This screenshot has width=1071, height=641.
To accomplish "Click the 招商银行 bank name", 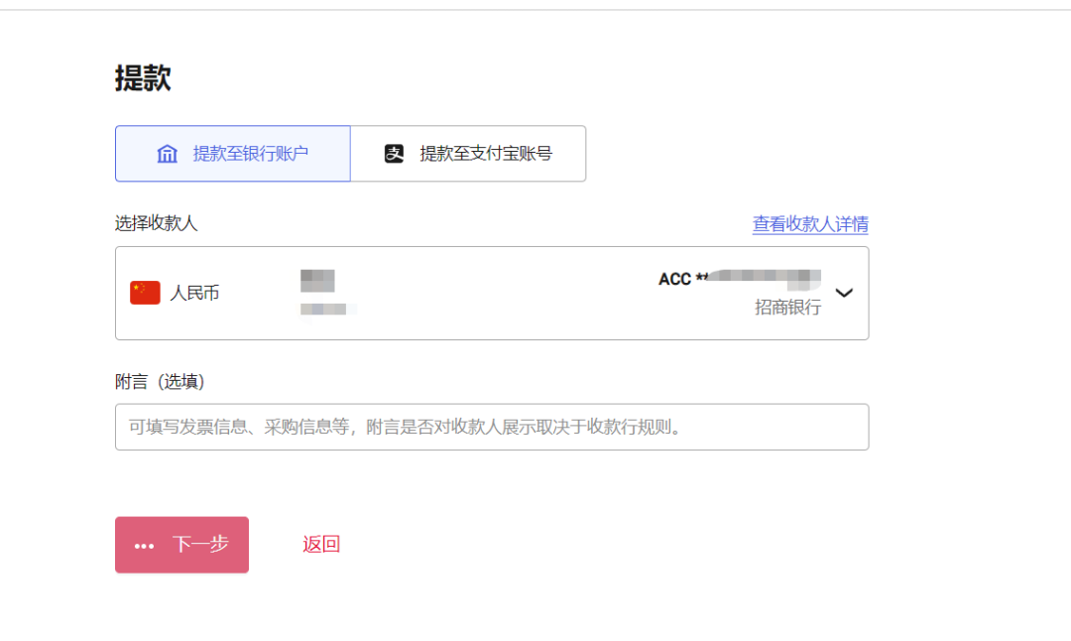I will tap(787, 308).
